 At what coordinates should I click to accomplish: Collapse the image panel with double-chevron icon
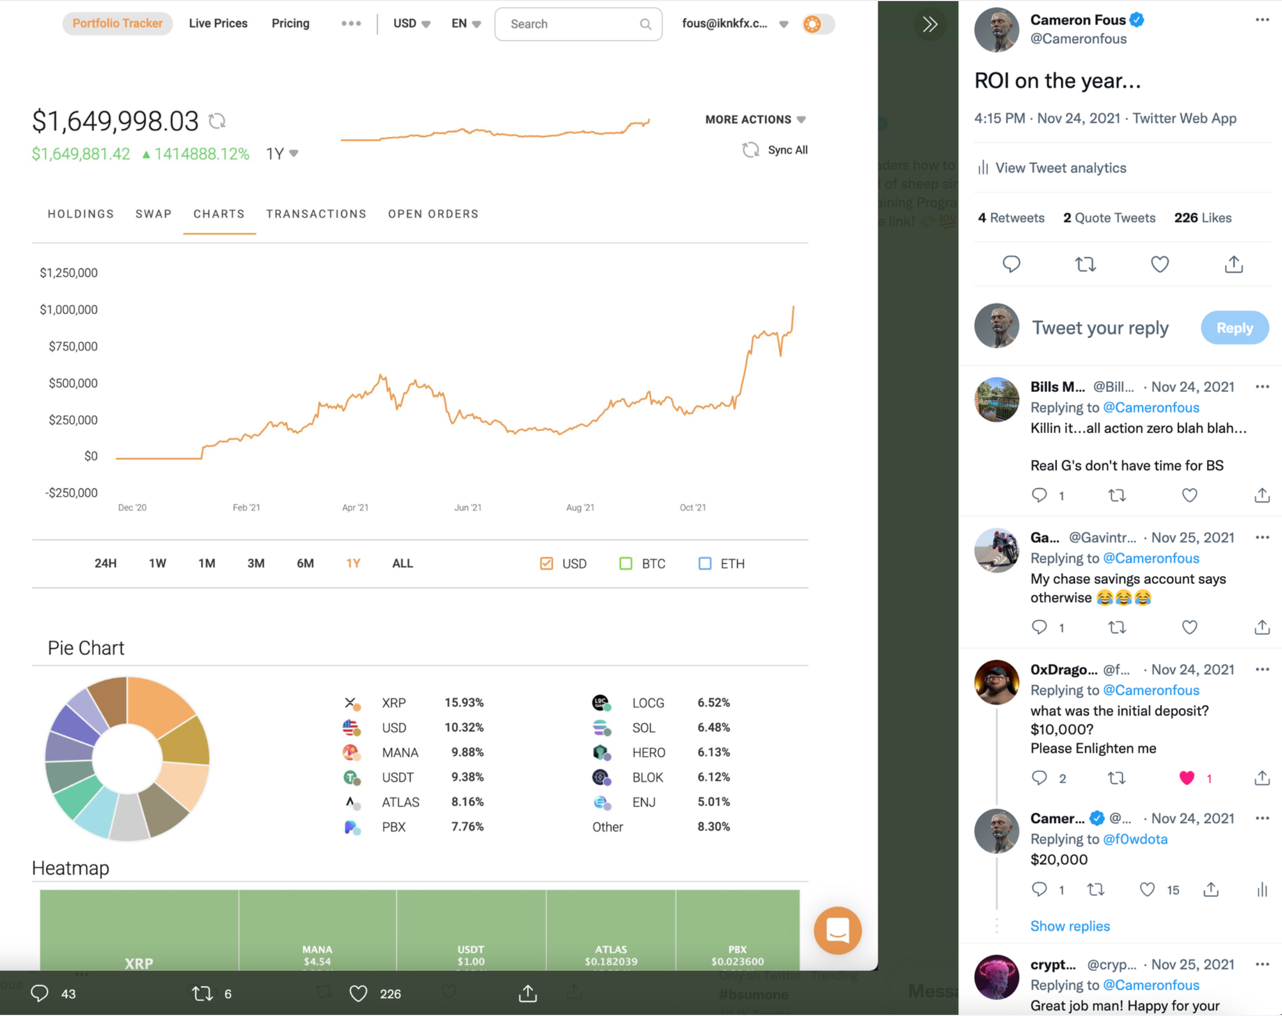pyautogui.click(x=930, y=25)
